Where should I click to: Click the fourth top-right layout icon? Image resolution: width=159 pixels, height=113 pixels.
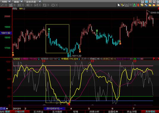click(x=154, y=1)
